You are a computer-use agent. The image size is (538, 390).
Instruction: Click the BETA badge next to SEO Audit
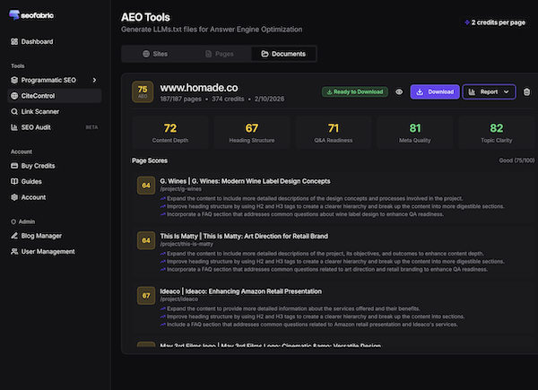coord(91,127)
